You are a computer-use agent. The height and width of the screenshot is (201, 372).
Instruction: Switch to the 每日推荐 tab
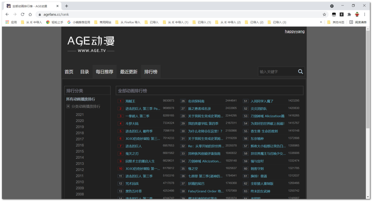point(104,72)
